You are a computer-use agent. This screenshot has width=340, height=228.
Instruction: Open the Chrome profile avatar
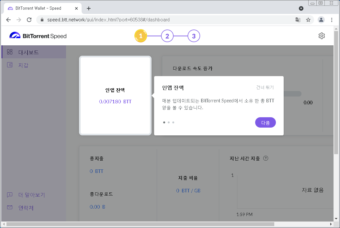pyautogui.click(x=321, y=20)
